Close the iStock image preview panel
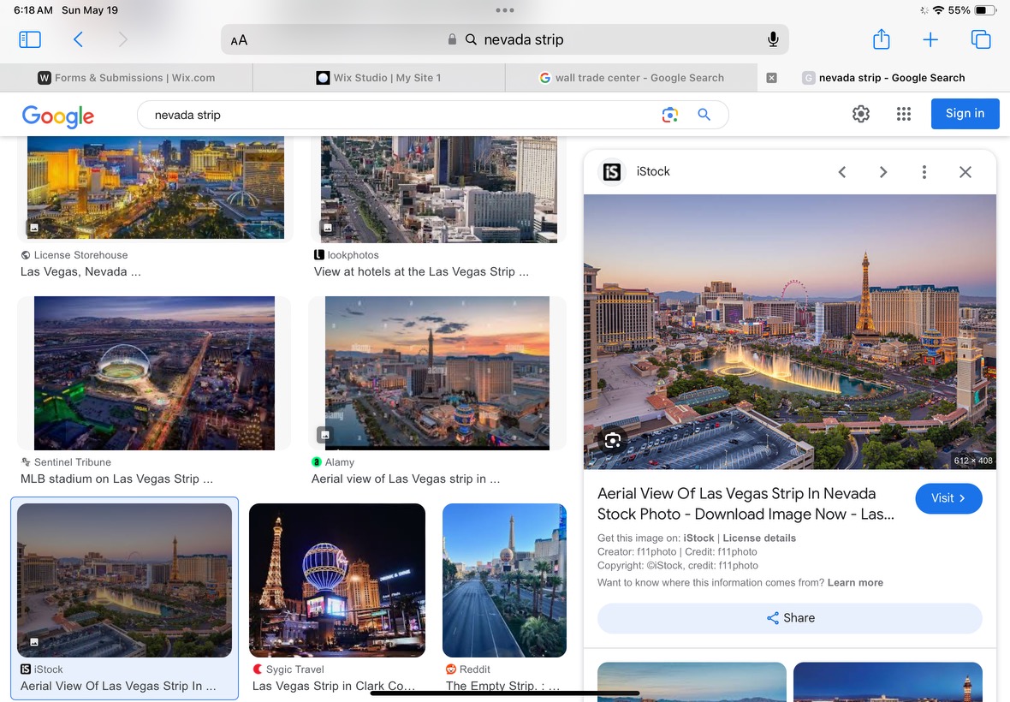The width and height of the screenshot is (1010, 702). pos(965,172)
